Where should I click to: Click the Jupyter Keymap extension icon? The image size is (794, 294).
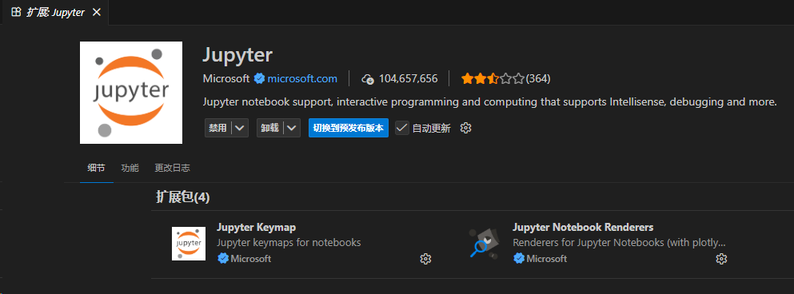189,244
